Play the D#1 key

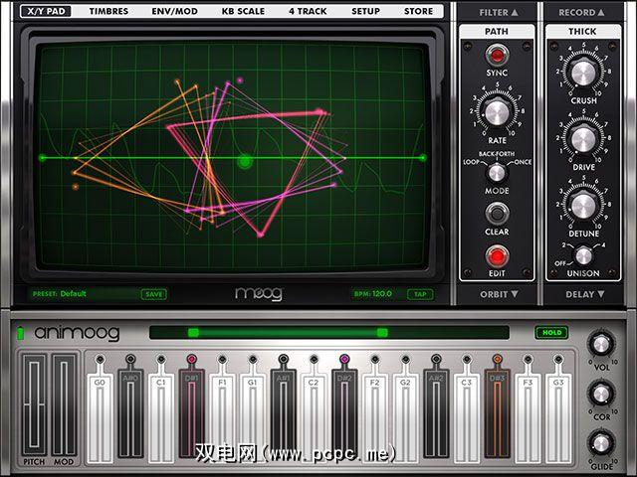[x=191, y=413]
